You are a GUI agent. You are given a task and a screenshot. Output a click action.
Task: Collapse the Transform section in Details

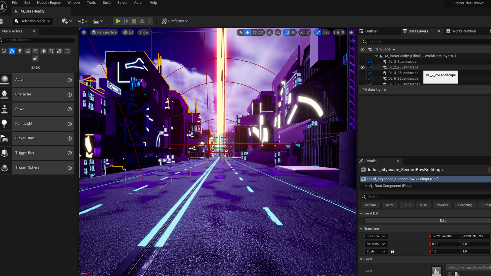[x=361, y=229]
